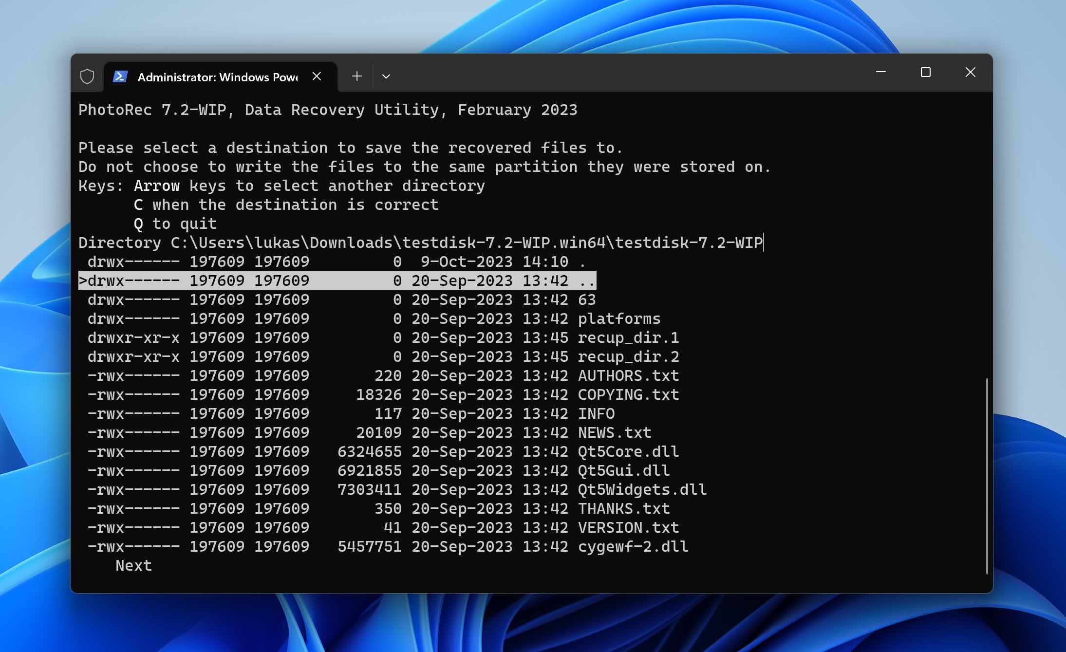
Task: Click the terminal vertical scrollbar
Action: click(987, 476)
